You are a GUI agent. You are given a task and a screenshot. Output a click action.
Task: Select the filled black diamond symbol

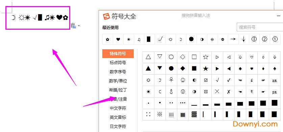[x=183, y=69]
